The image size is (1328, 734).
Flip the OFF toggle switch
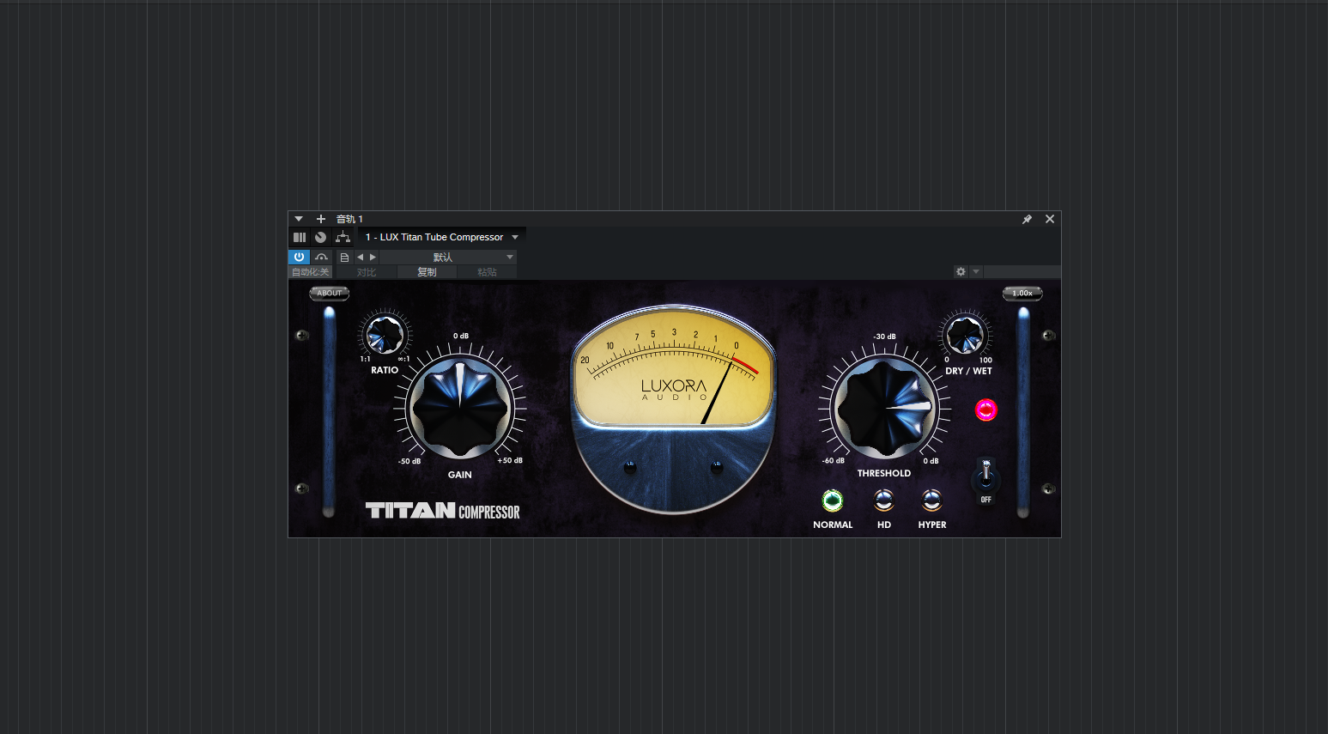coord(986,475)
